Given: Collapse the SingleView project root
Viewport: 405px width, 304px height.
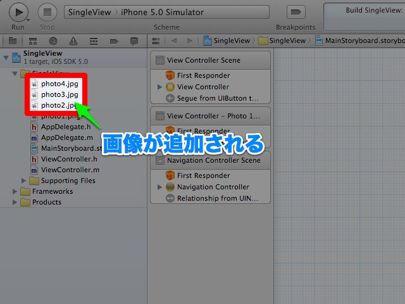Looking at the screenshot, I should (6, 58).
